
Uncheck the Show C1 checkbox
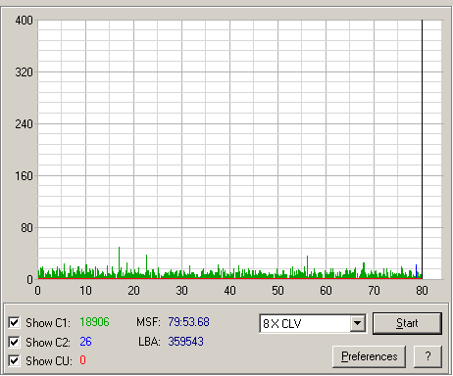14,323
